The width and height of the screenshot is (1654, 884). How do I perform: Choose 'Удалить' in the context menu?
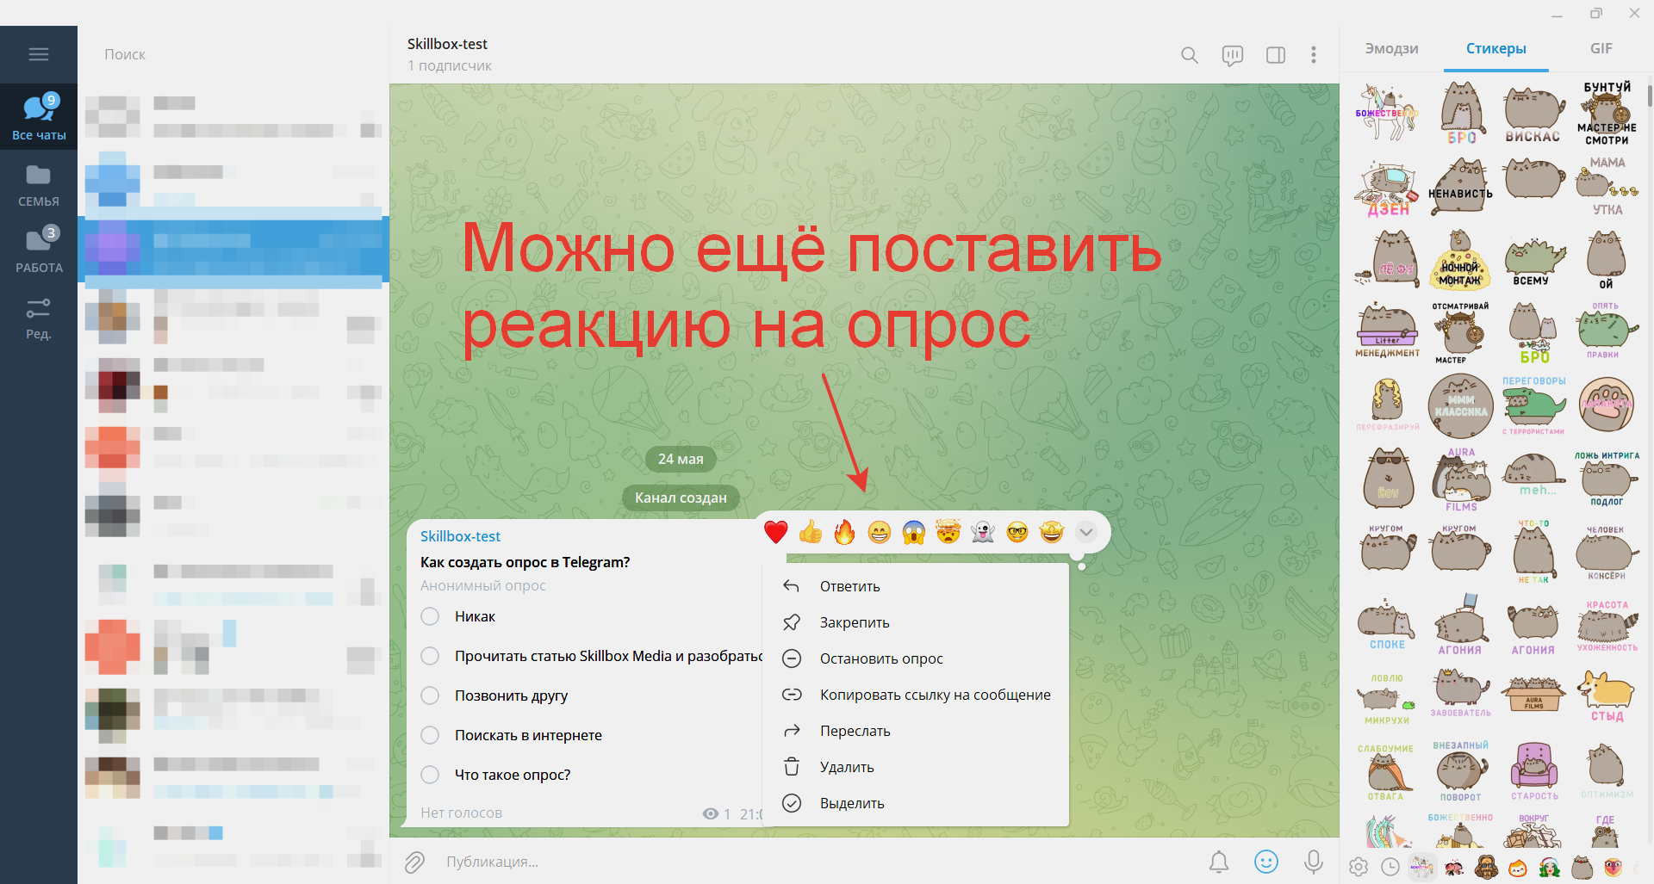click(x=916, y=767)
